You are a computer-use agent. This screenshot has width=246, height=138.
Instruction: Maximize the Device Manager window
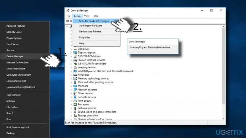click(x=211, y=10)
